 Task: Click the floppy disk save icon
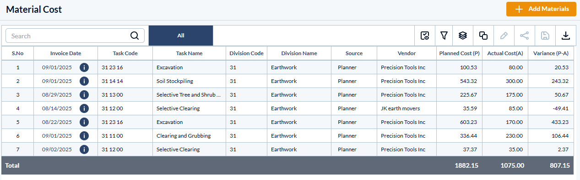pos(545,36)
